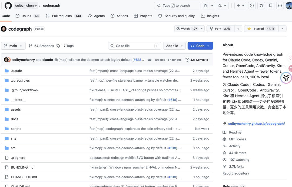
Task: Click the Report repository link
Action: click(236, 173)
